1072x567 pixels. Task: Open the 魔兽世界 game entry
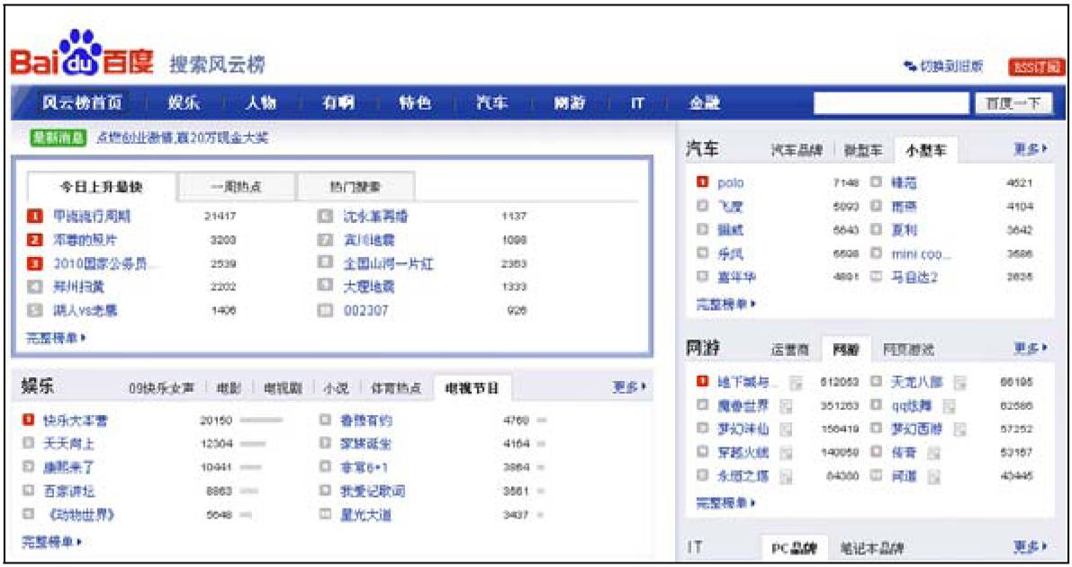click(x=743, y=406)
